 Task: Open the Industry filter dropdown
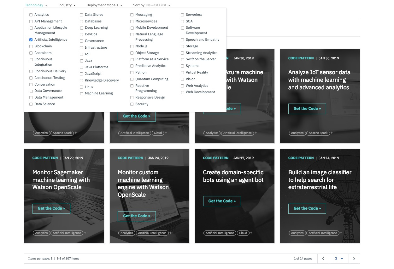(x=67, y=5)
